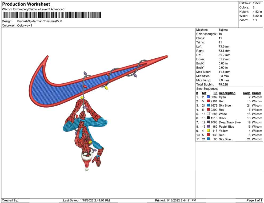Click the White color swatch in stop 5
This screenshot has width=264, height=203.
208,114
